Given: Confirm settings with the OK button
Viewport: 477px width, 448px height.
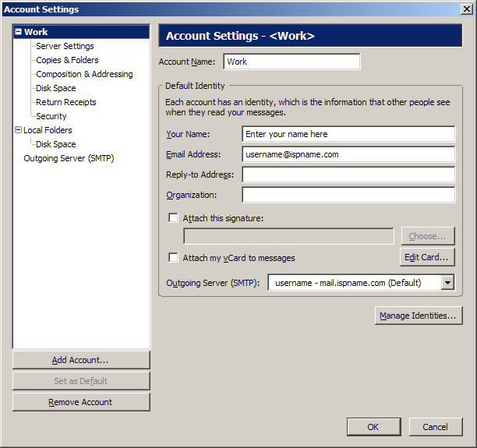Looking at the screenshot, I should click(373, 427).
